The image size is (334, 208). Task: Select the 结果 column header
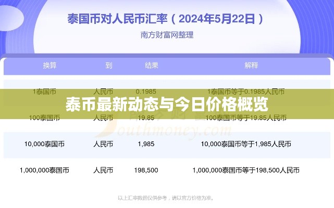152,66
